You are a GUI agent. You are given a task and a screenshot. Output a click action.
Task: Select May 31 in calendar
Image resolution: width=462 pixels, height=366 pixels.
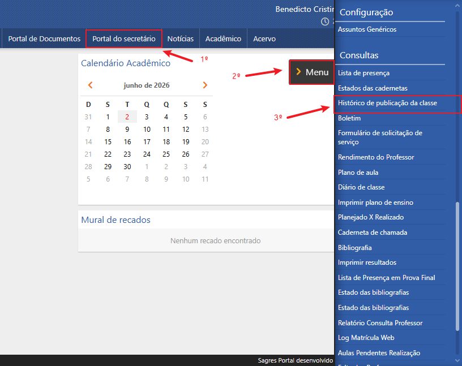tap(88, 117)
